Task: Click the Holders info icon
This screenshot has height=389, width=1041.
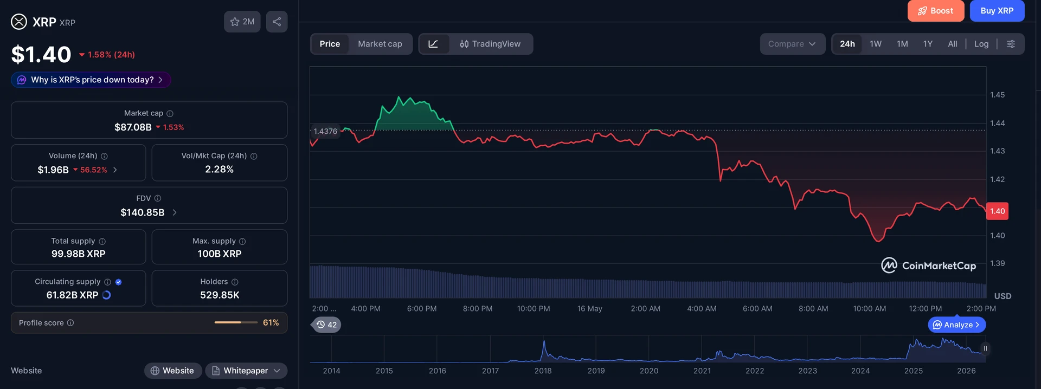Action: [x=235, y=282]
